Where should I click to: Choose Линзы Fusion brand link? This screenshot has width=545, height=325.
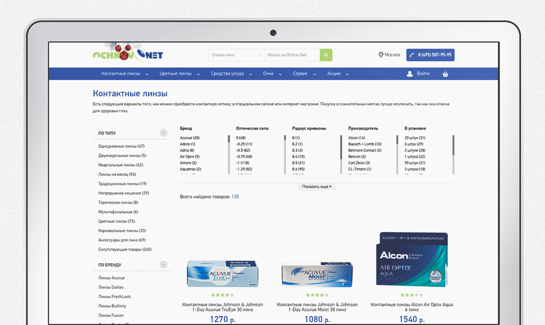[111, 315]
